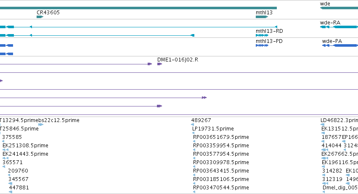
Task: Open the RP003651679.5prime feature label
Action: click(221, 137)
